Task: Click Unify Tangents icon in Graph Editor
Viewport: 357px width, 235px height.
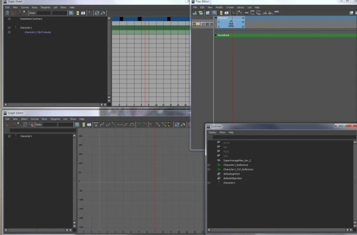Action: pyautogui.click(x=158, y=124)
